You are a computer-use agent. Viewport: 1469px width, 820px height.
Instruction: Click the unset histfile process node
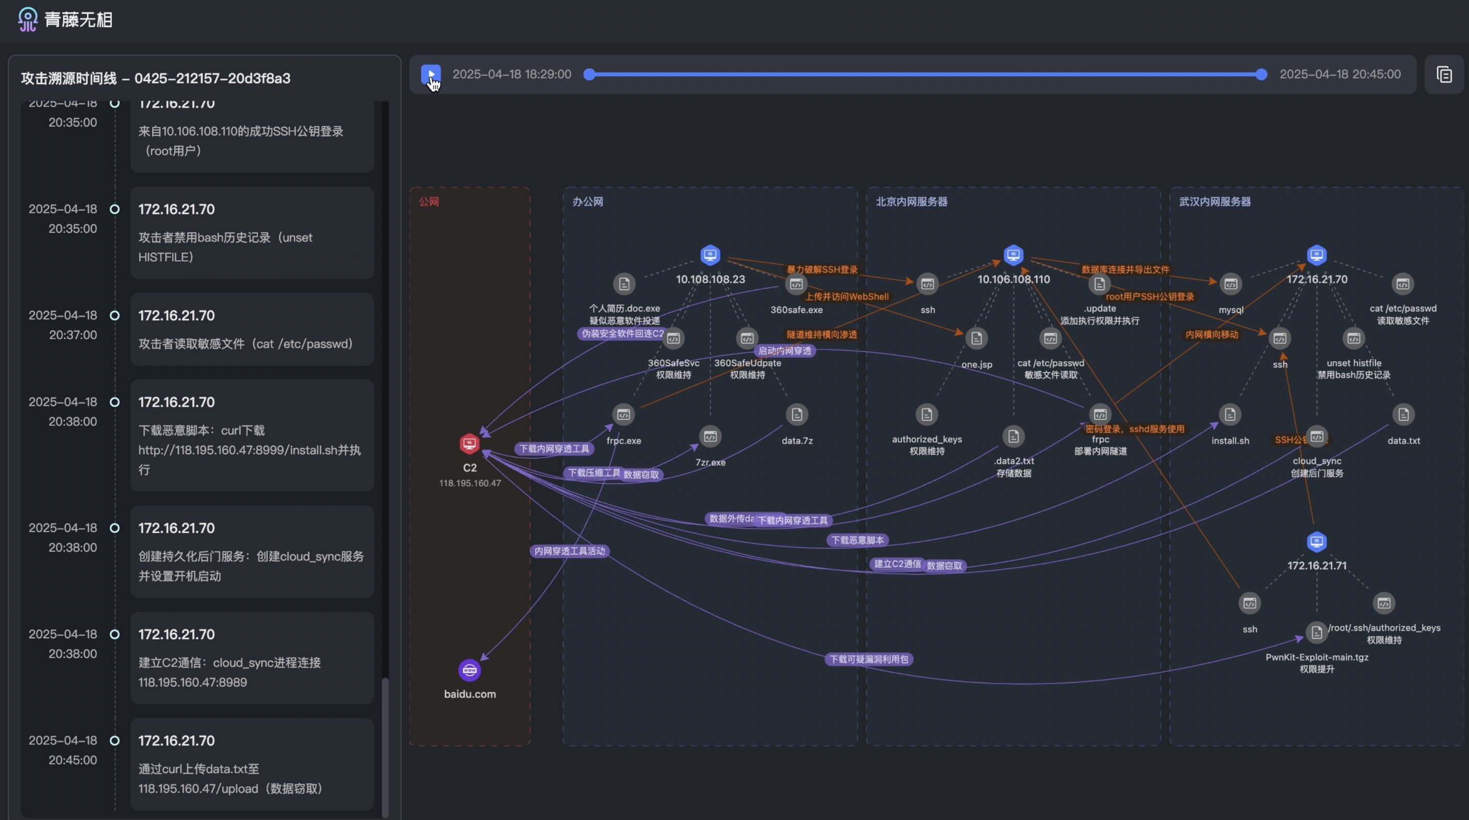(1354, 338)
